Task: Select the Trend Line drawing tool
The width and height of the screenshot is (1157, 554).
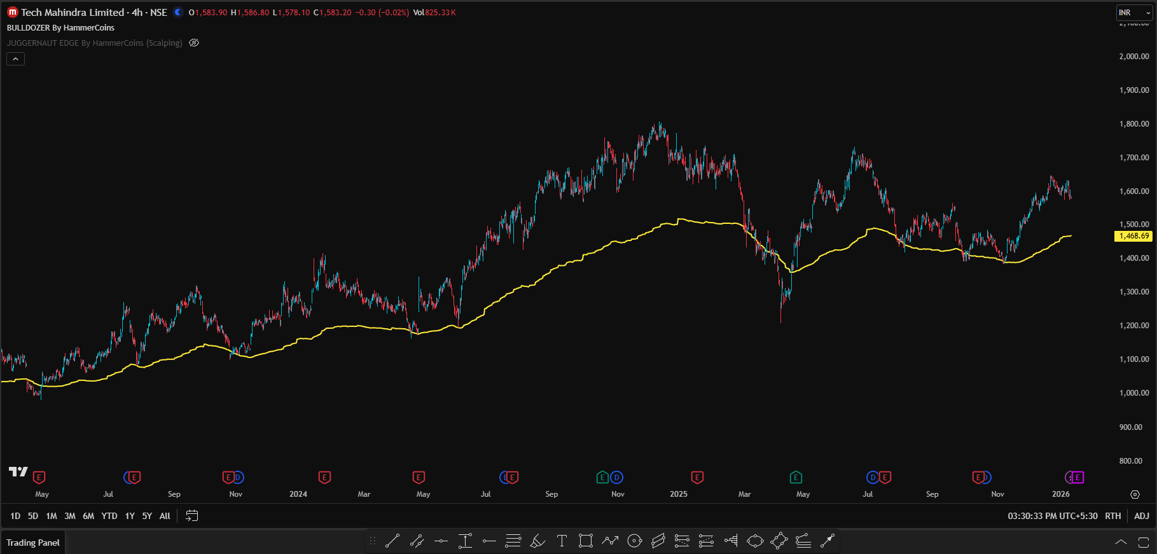Action: [392, 541]
